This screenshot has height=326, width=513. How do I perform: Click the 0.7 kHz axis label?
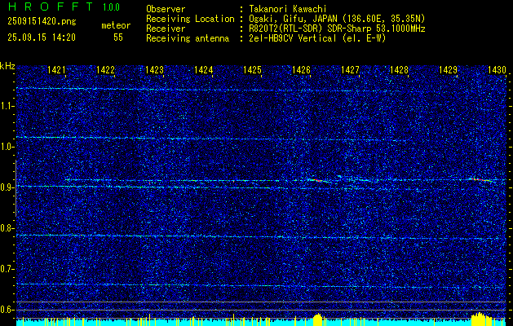pyautogui.click(x=7, y=269)
